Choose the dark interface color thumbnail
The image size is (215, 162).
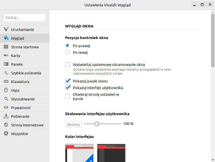click(111, 153)
